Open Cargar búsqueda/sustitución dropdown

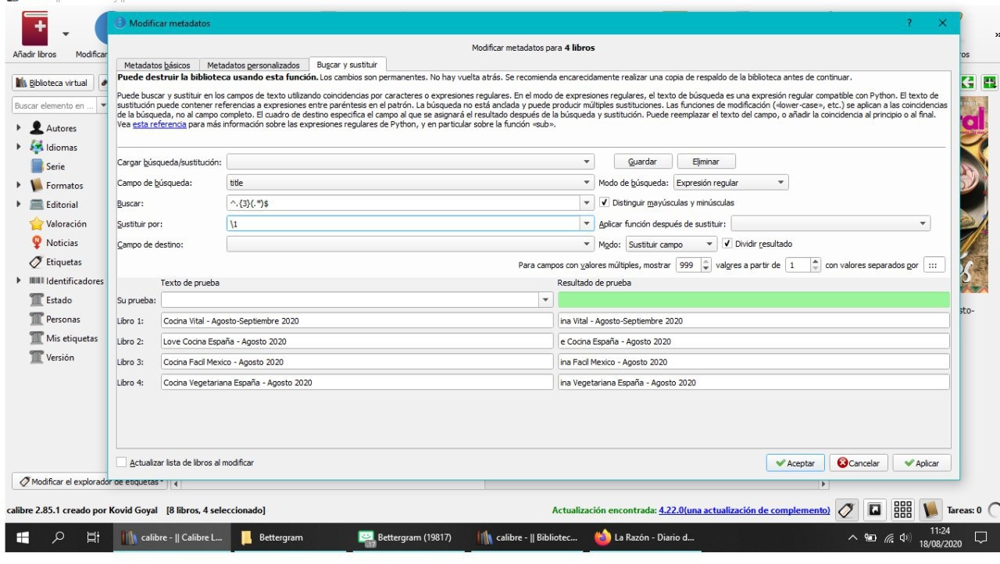(411, 162)
